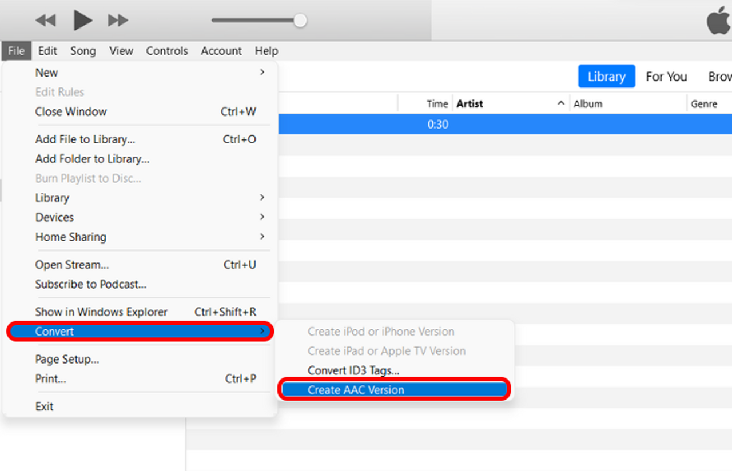Choose Close Window from File menu
The width and height of the screenshot is (732, 471).
point(140,111)
